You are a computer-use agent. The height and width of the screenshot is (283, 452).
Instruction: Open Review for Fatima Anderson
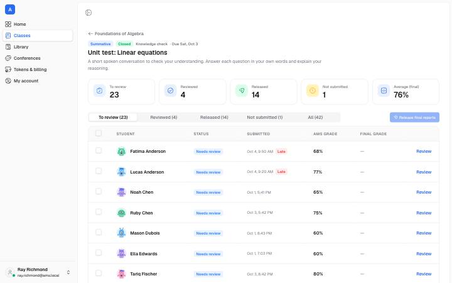point(424,152)
